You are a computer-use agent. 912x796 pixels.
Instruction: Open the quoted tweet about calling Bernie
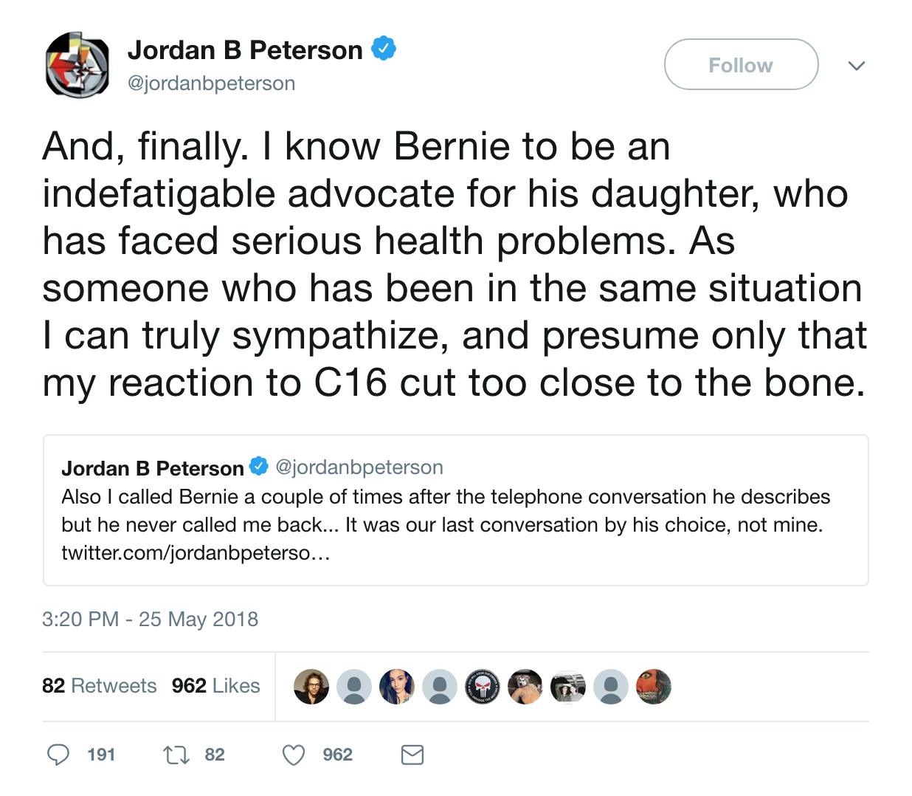[x=455, y=510]
